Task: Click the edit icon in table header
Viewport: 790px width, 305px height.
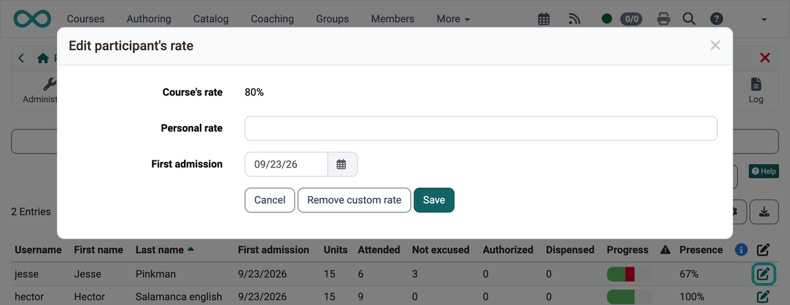Action: 763,249
